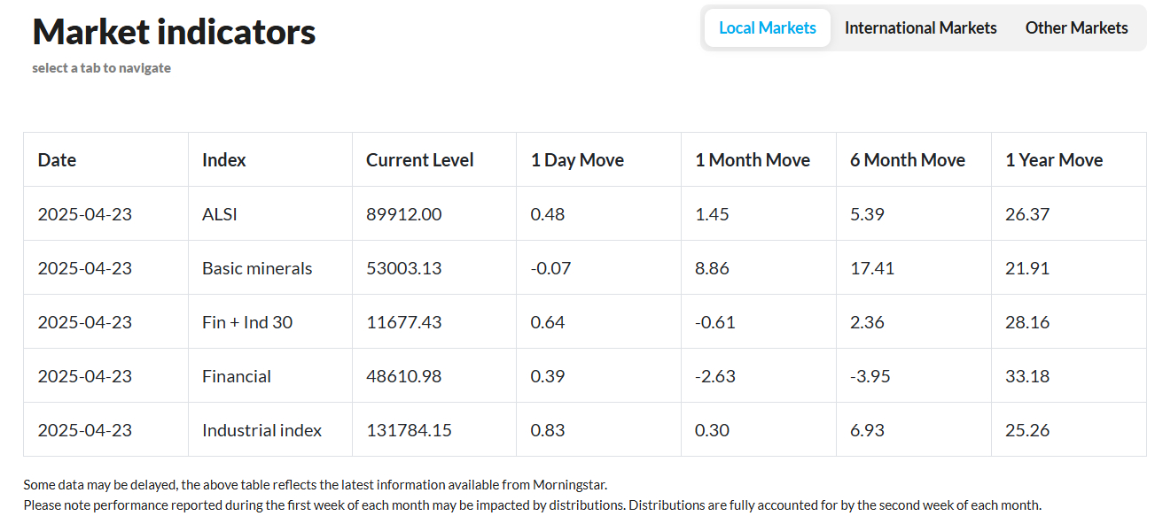Click the ALSI 1 month move 1.45
This screenshot has height=516, width=1155.
712,214
